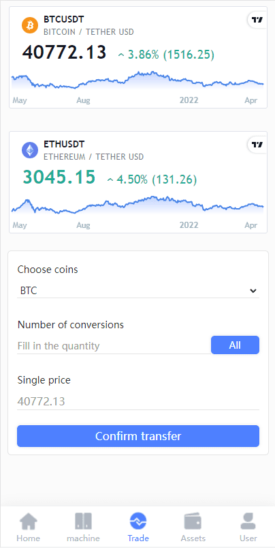This screenshot has width=275, height=548.
Task: Focus the Fill in the quantity field
Action: [x=114, y=346]
